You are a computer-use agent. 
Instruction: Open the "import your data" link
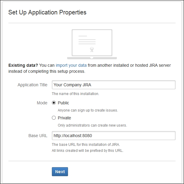(x=71, y=65)
